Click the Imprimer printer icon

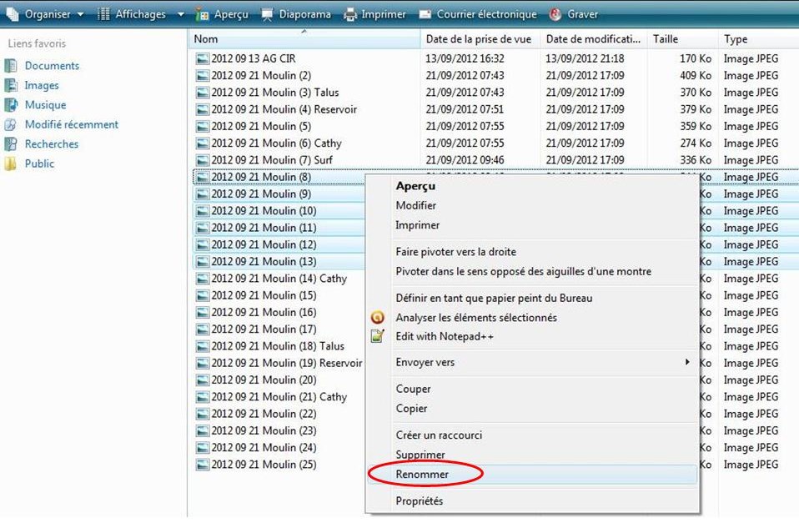(351, 14)
